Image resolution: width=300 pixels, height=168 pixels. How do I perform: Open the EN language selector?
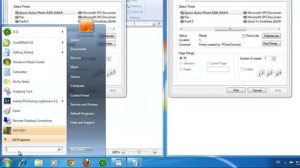click(278, 162)
